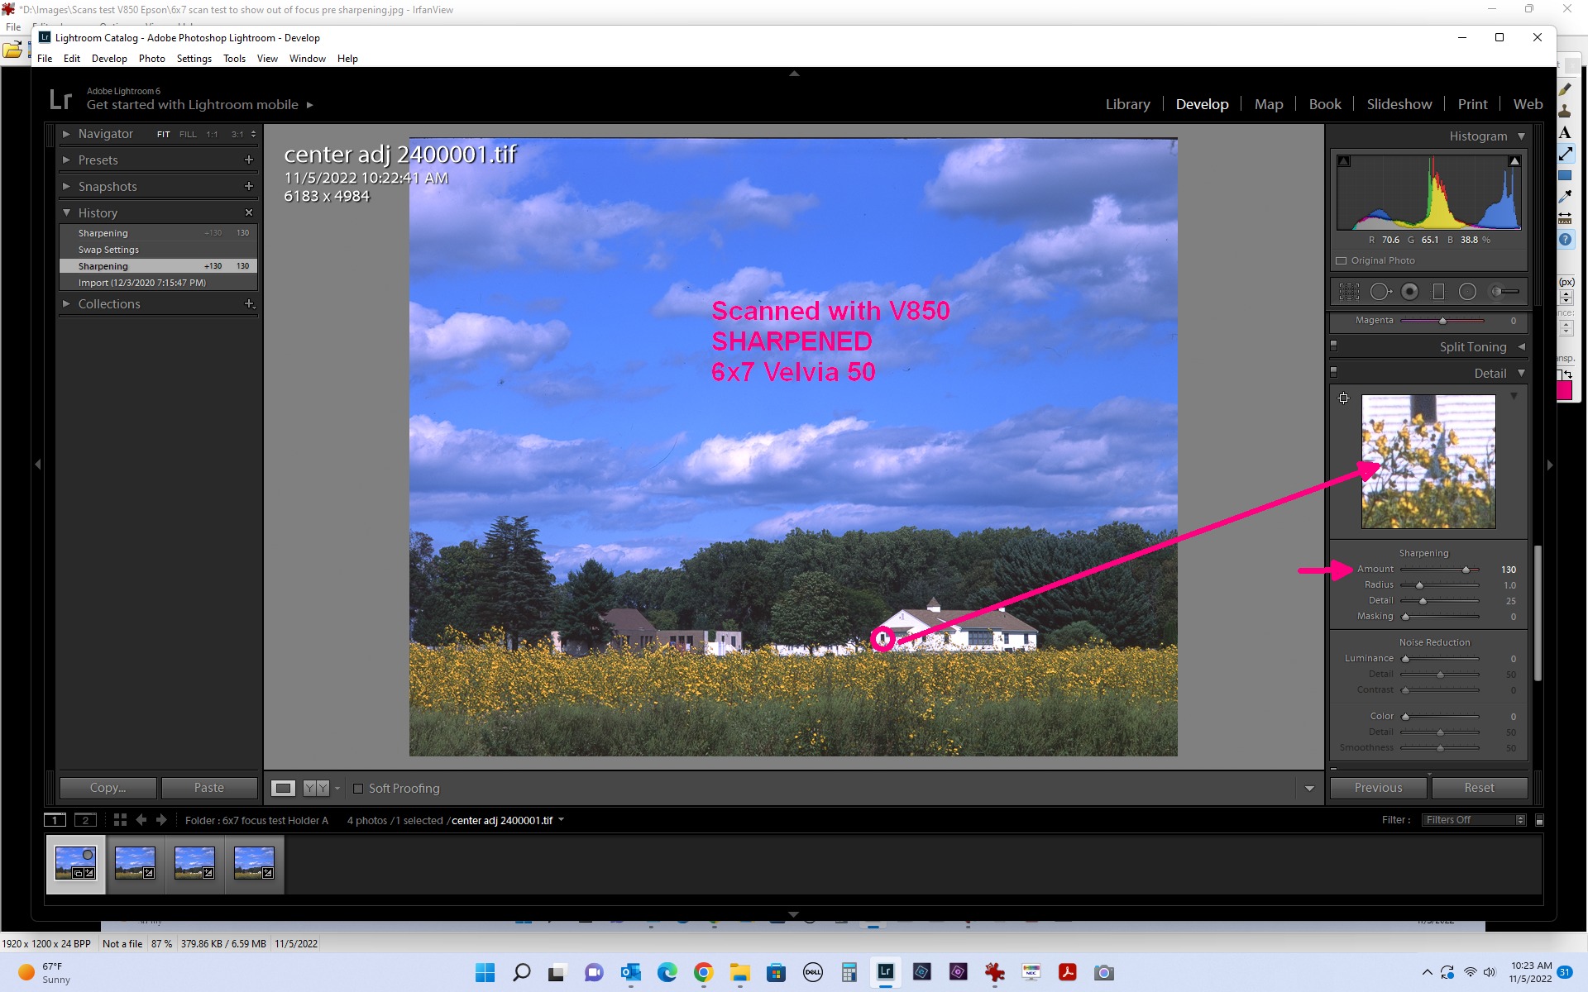Select the Adjustment Brush tool
This screenshot has height=992, width=1588.
pos(1504,292)
